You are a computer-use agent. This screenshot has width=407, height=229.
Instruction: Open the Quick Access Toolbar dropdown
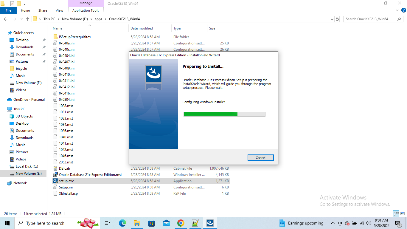pyautogui.click(x=24, y=4)
